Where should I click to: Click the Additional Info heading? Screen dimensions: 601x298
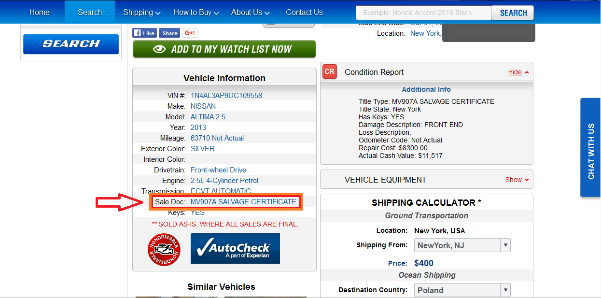(x=426, y=89)
